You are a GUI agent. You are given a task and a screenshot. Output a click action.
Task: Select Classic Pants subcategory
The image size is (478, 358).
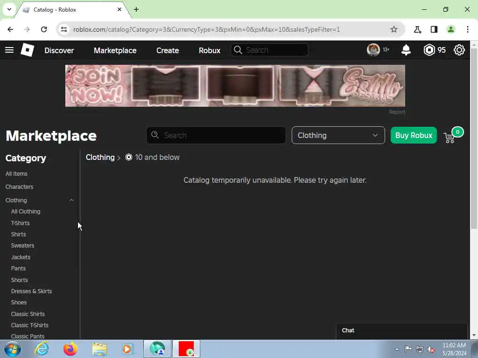pyautogui.click(x=28, y=336)
